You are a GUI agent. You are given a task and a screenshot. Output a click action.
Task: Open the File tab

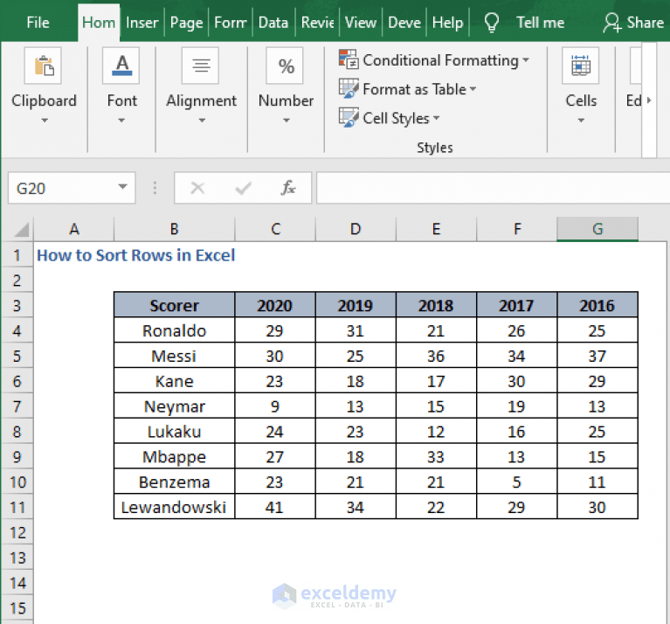[38, 22]
